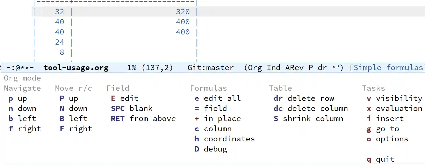Select 'dr delete row' under Table

coord(304,98)
